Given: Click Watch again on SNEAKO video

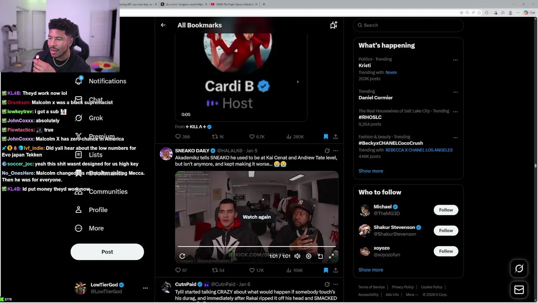Looking at the screenshot, I should pyautogui.click(x=257, y=217).
